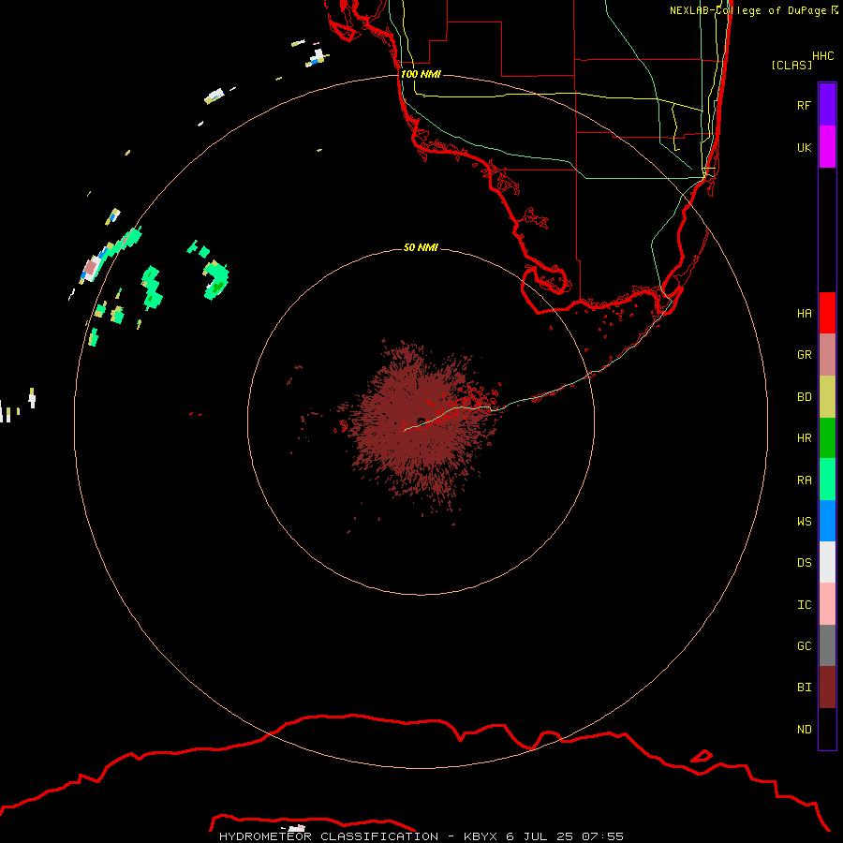Click the HR heavy rain green swatch
The height and width of the screenshot is (843, 843).
827,438
